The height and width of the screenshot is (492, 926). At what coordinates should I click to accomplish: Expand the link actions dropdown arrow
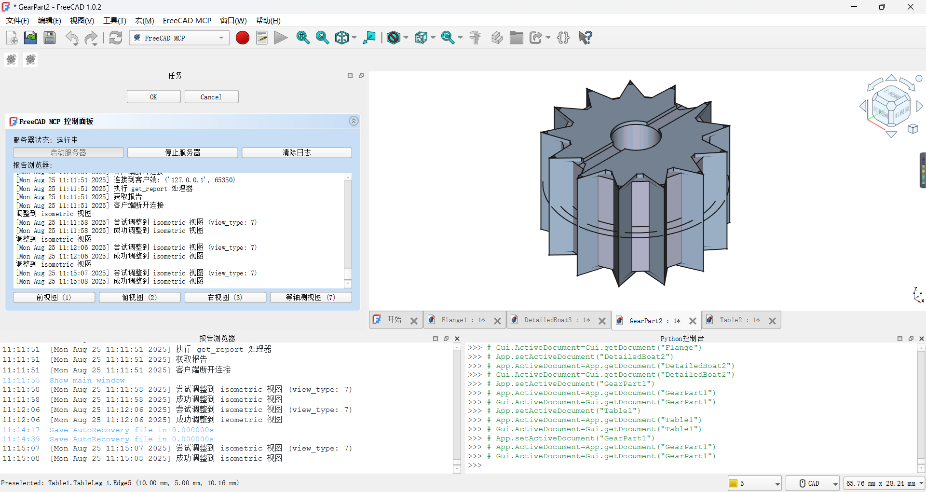point(548,38)
